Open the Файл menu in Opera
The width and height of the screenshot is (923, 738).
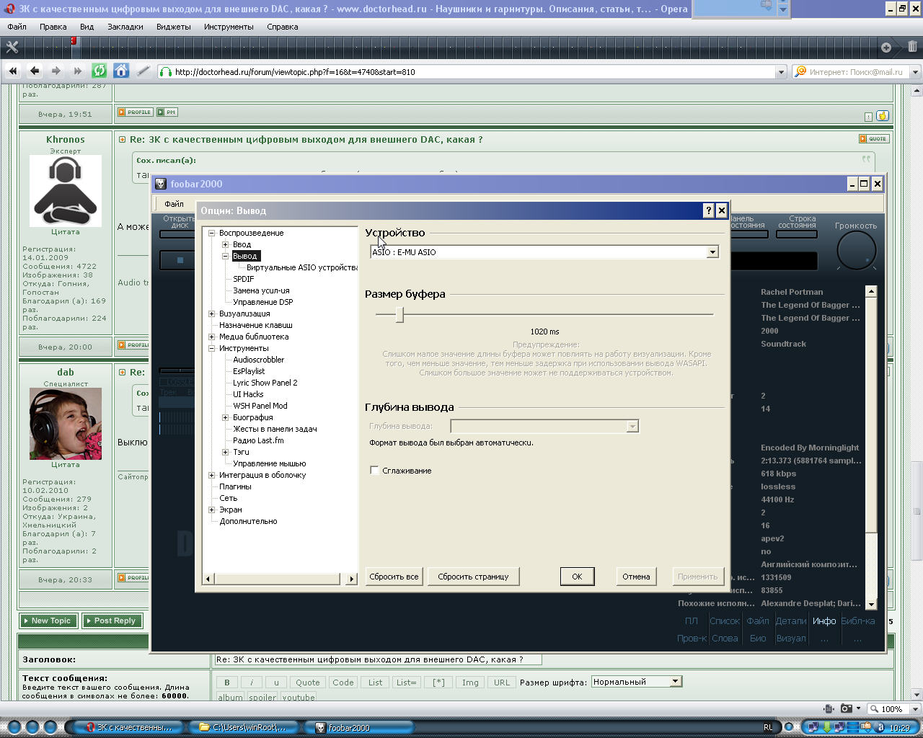point(17,27)
